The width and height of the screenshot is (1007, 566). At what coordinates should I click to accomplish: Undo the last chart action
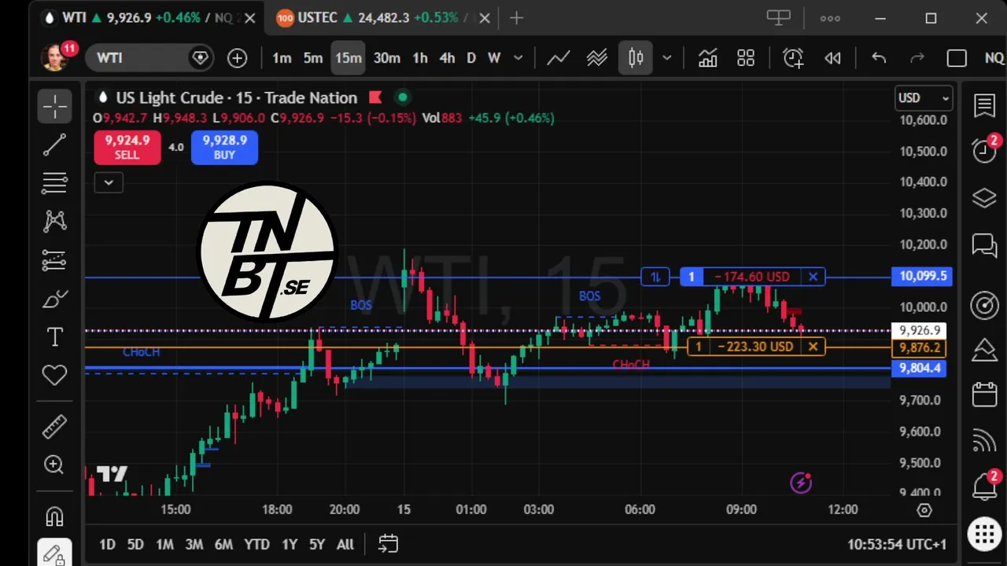pyautogui.click(x=879, y=58)
